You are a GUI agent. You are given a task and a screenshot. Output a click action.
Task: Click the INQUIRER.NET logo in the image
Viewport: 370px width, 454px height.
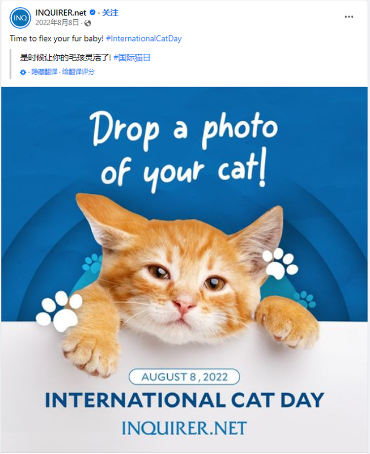point(184,427)
